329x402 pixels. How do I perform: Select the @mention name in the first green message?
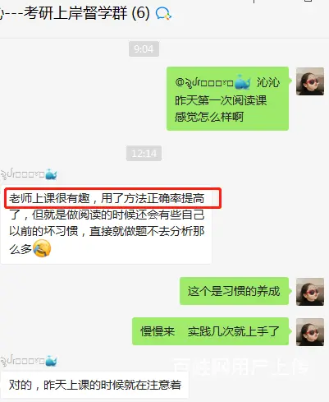click(x=212, y=82)
